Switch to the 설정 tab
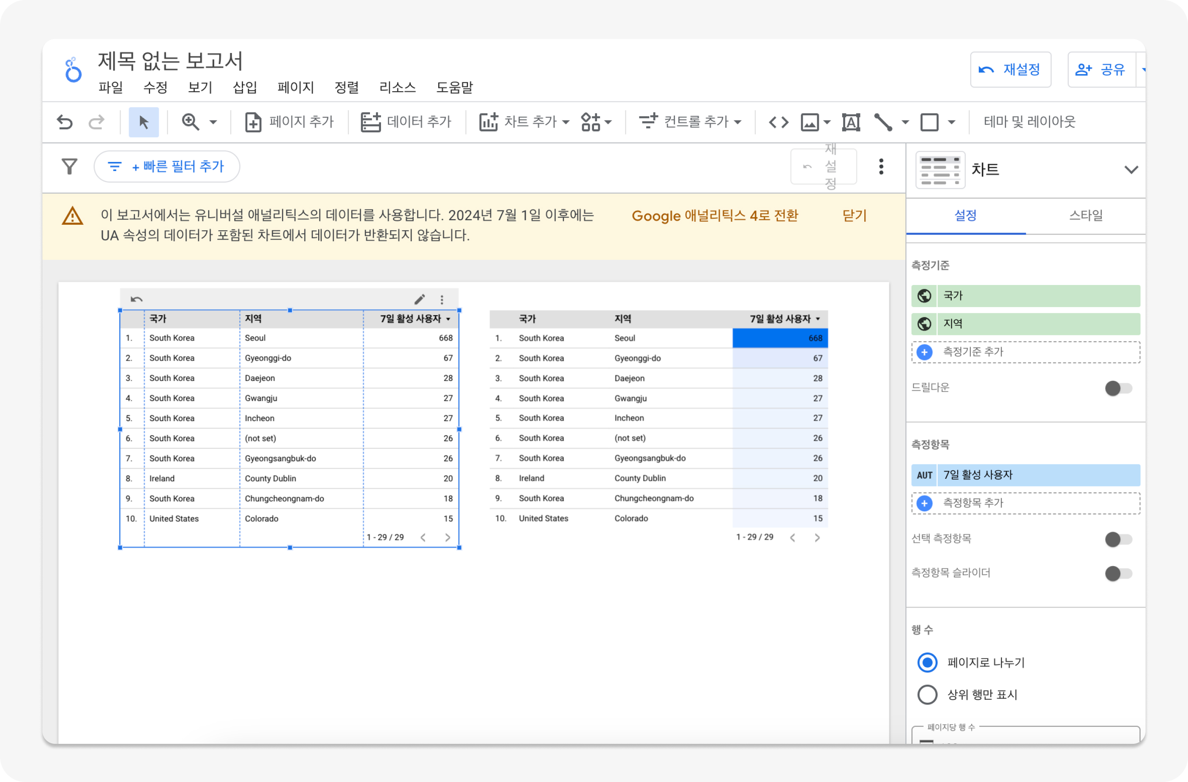 [x=966, y=215]
